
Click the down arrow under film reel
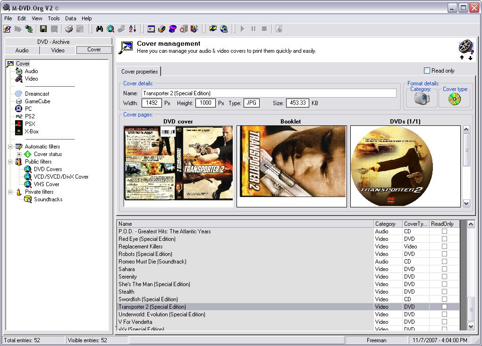click(x=470, y=58)
